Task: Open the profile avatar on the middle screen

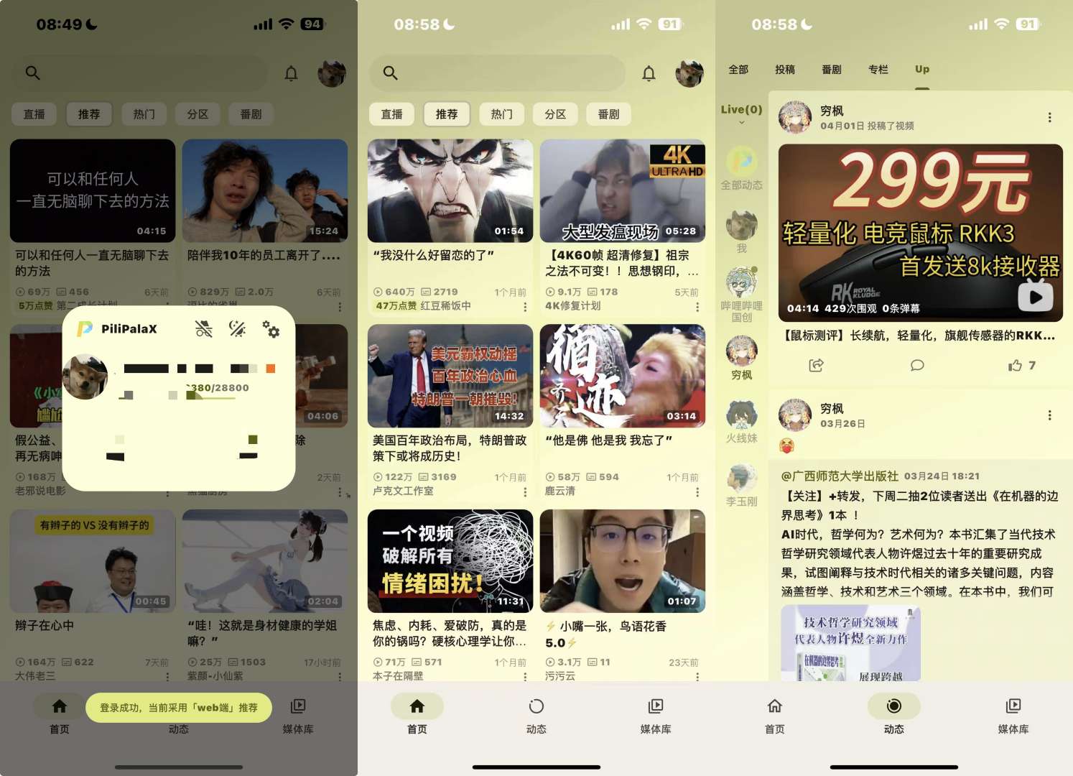Action: click(689, 73)
